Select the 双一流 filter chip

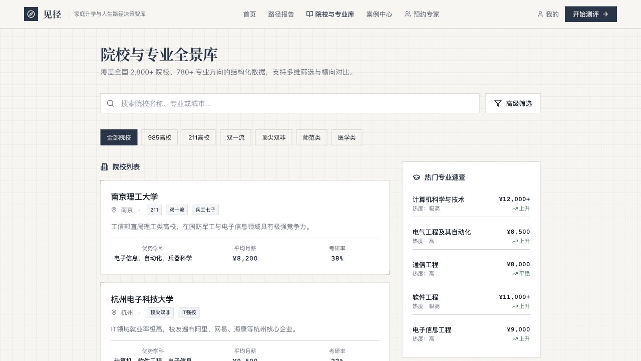pos(236,137)
